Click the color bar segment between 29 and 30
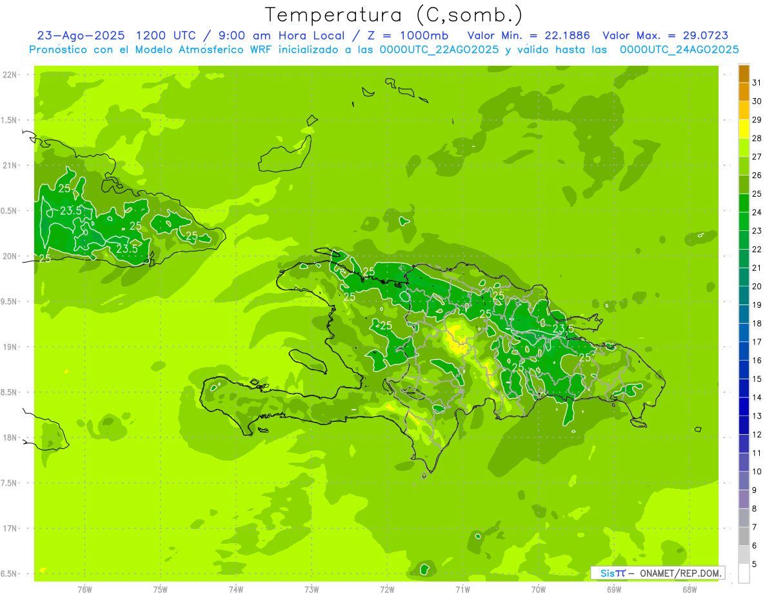 (744, 110)
